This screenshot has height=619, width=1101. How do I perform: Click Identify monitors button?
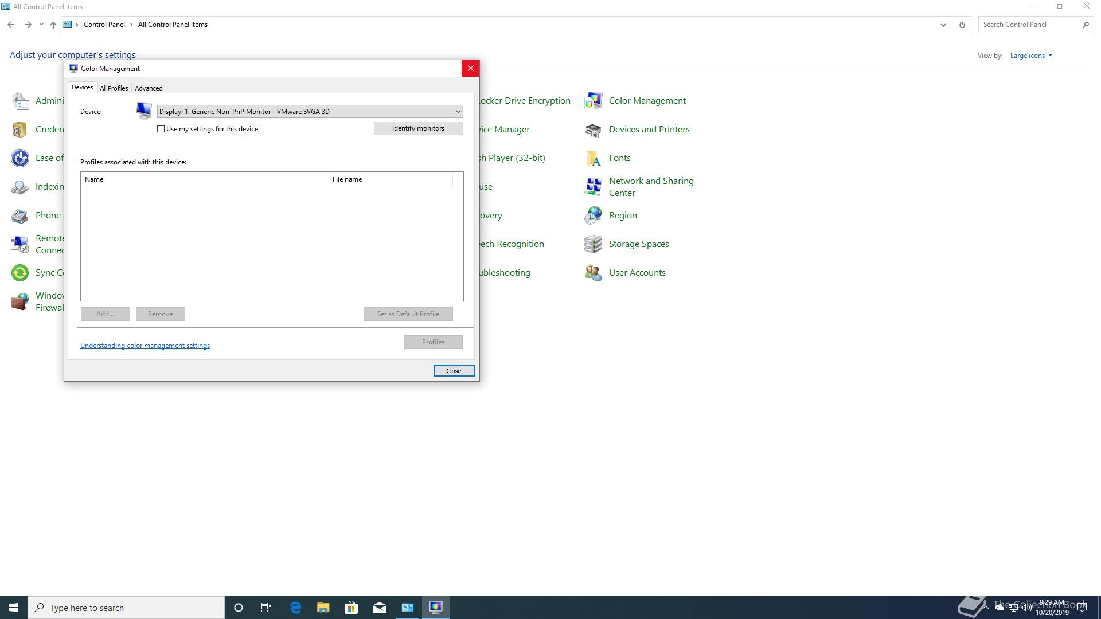pos(418,128)
